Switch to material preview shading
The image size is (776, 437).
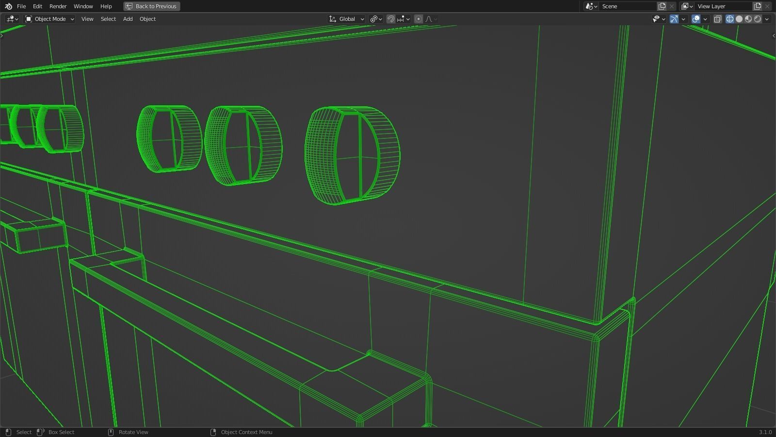coord(748,19)
